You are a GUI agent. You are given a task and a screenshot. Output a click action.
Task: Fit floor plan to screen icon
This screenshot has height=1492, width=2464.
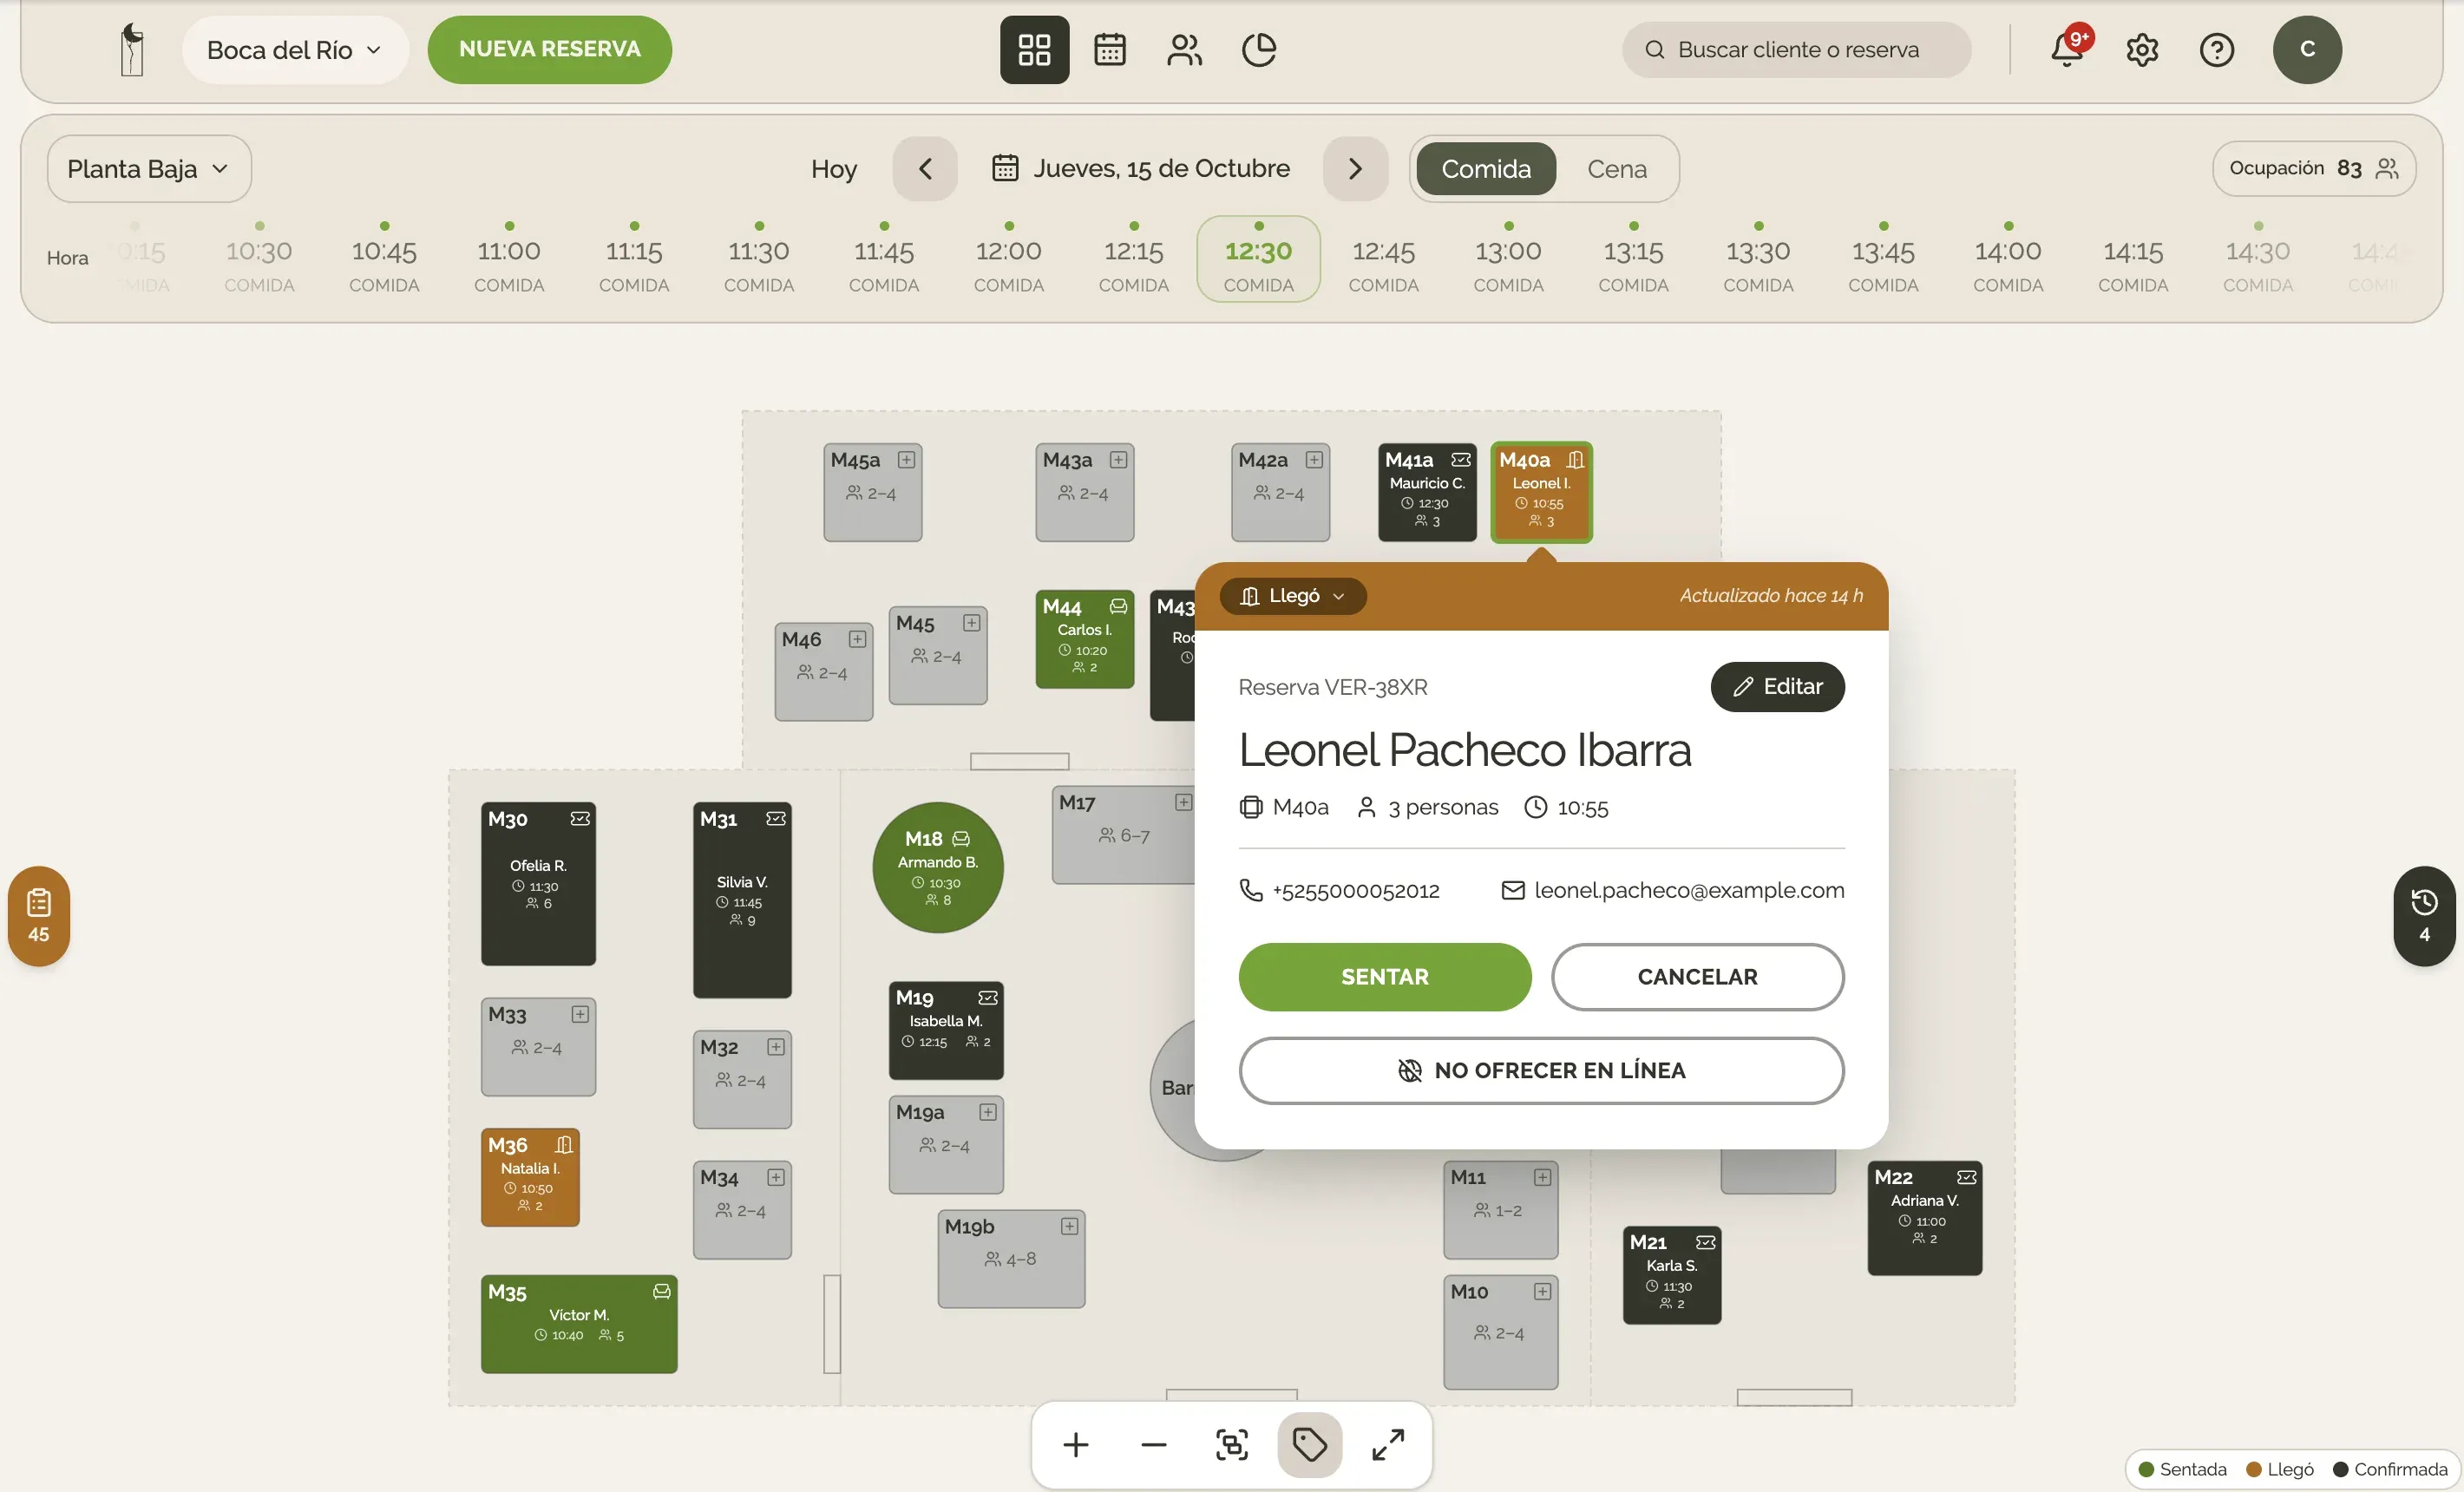[x=1232, y=1445]
